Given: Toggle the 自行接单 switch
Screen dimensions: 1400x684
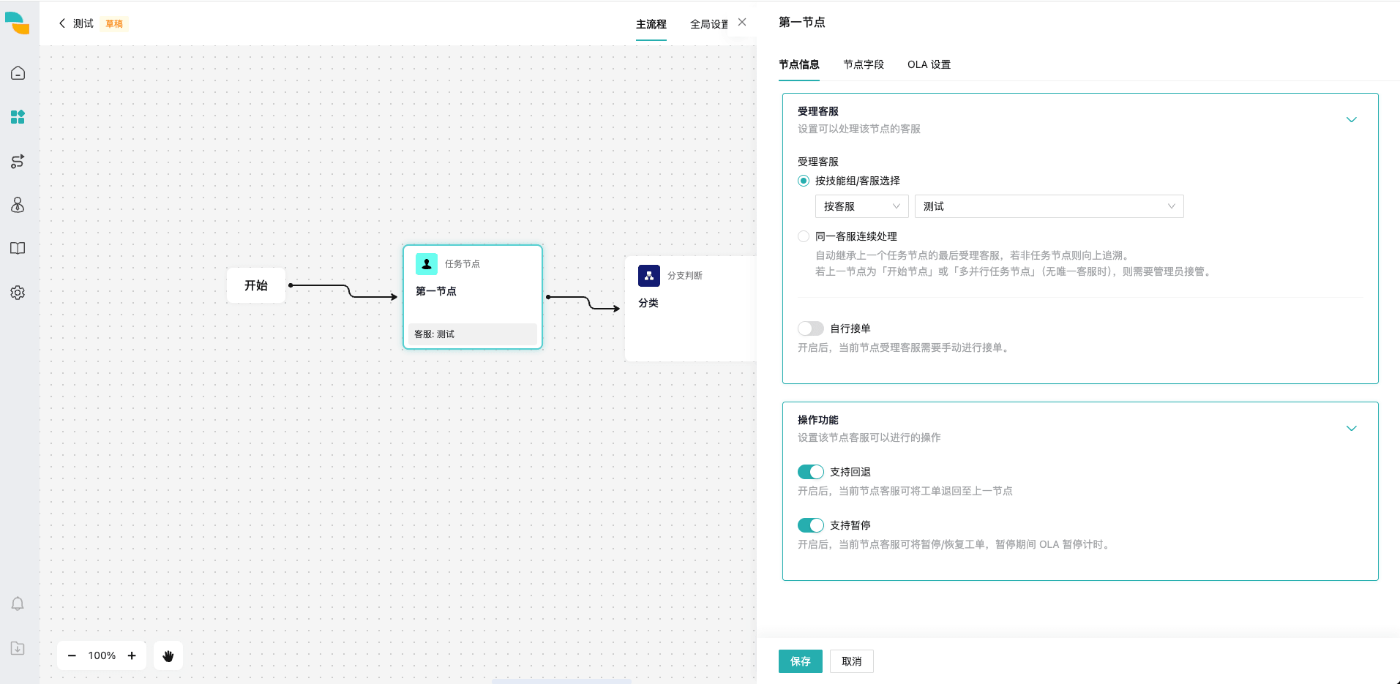Looking at the screenshot, I should coord(811,328).
